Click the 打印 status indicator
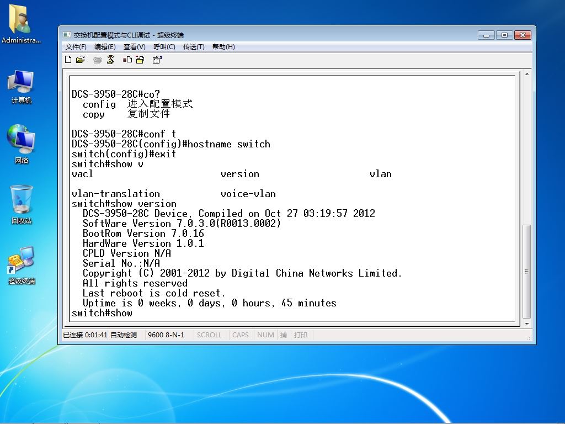 [301, 335]
